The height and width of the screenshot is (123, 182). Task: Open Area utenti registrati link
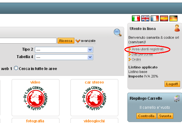click(x=147, y=49)
